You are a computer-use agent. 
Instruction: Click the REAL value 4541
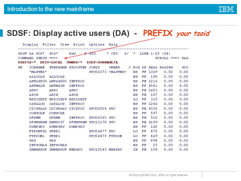pos(153,86)
